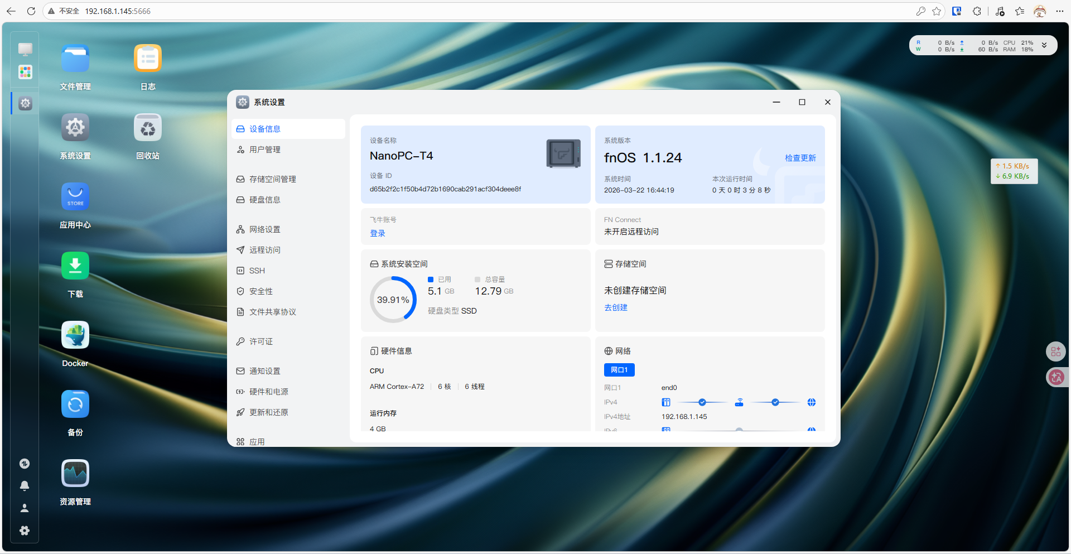Click the widget grid icon at right edge
Screen dimensions: 1071x554
[1056, 351]
